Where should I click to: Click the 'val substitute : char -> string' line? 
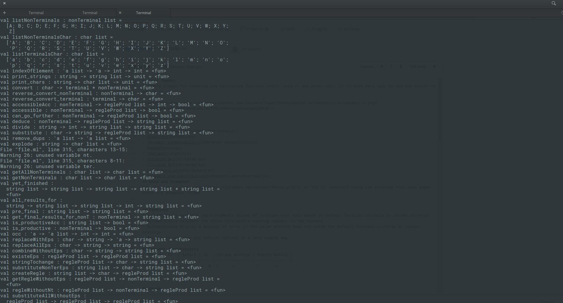(107, 133)
